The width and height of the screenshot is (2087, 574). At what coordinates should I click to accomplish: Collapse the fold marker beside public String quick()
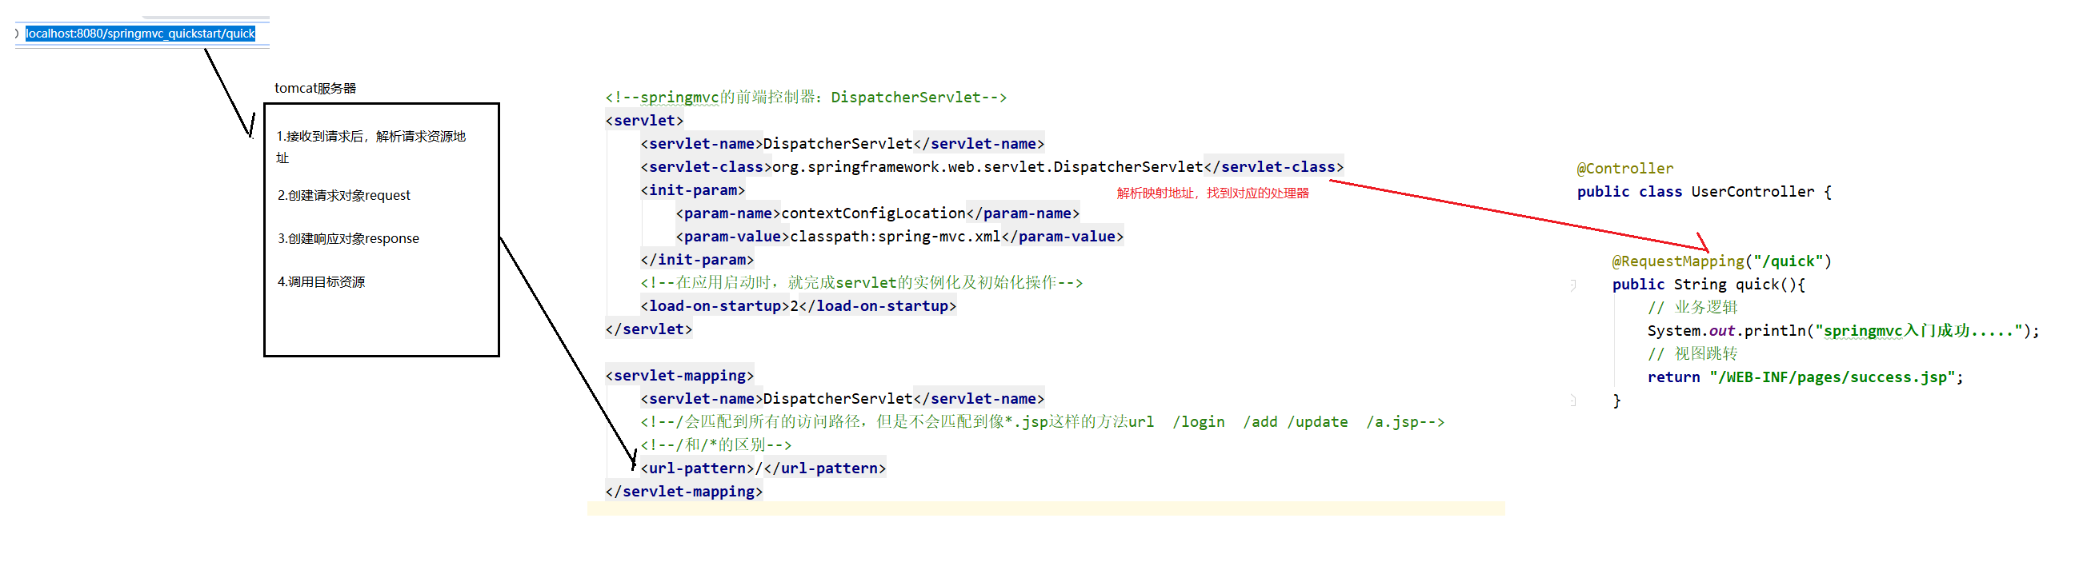[x=1572, y=285]
